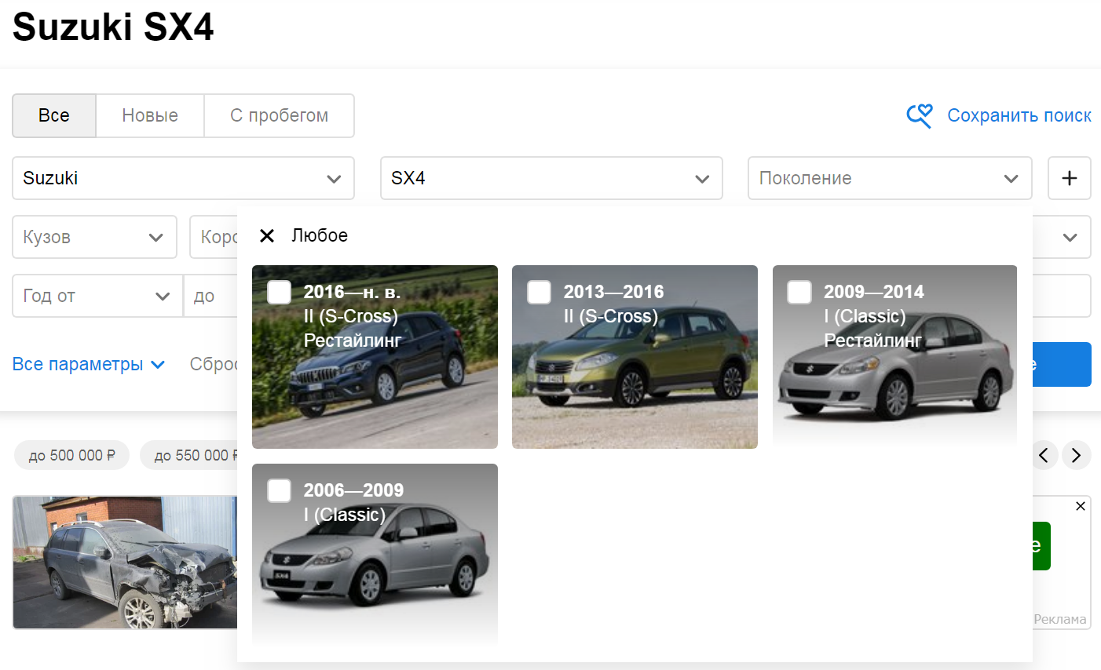Select the 2016—н. в. S-Cross Рестайлинг car thumbnail
This screenshot has height=670, width=1101.
[375, 357]
